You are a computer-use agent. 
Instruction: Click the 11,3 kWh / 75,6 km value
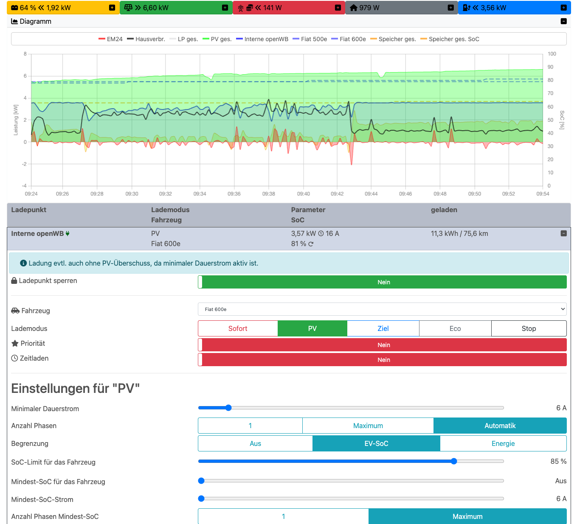coord(459,233)
